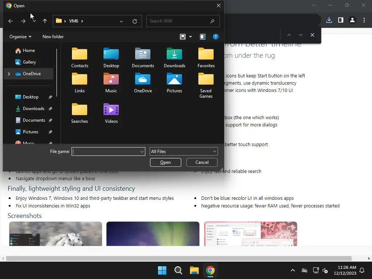Open the Windows Start button
This screenshot has height=279, width=372.
[x=162, y=270]
